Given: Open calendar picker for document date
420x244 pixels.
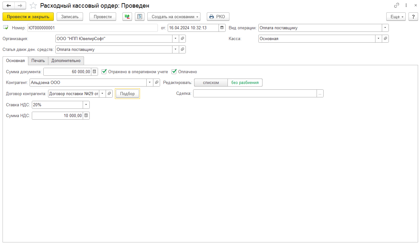Looking at the screenshot, I should coord(222,28).
